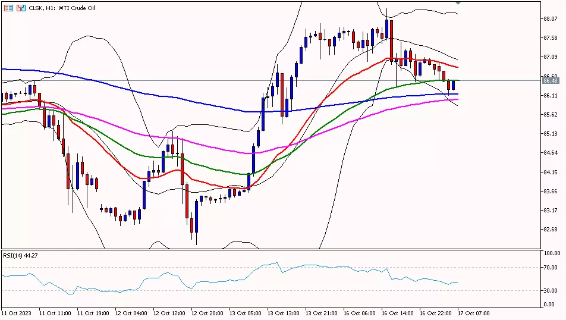Screen dimensions: 566x320
Task: Click the 17 Oct 07:00 time label
Action: pos(474,313)
